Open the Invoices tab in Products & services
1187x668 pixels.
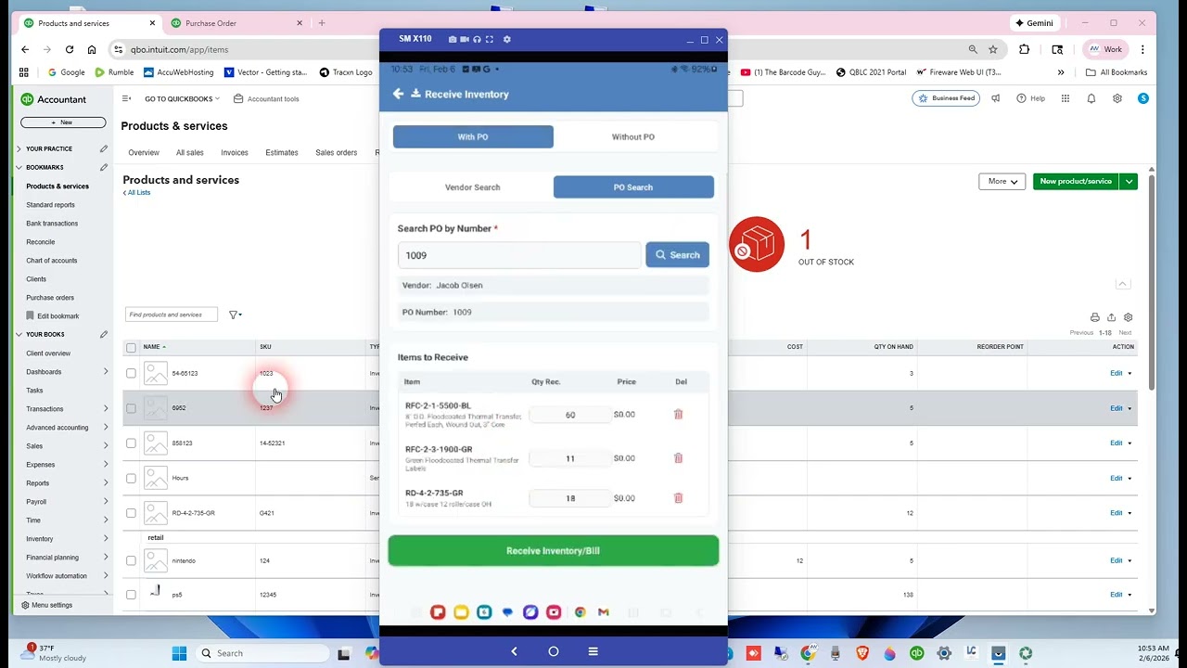pyautogui.click(x=235, y=152)
